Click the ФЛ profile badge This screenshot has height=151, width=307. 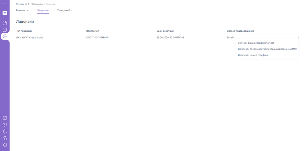(x=5, y=13)
